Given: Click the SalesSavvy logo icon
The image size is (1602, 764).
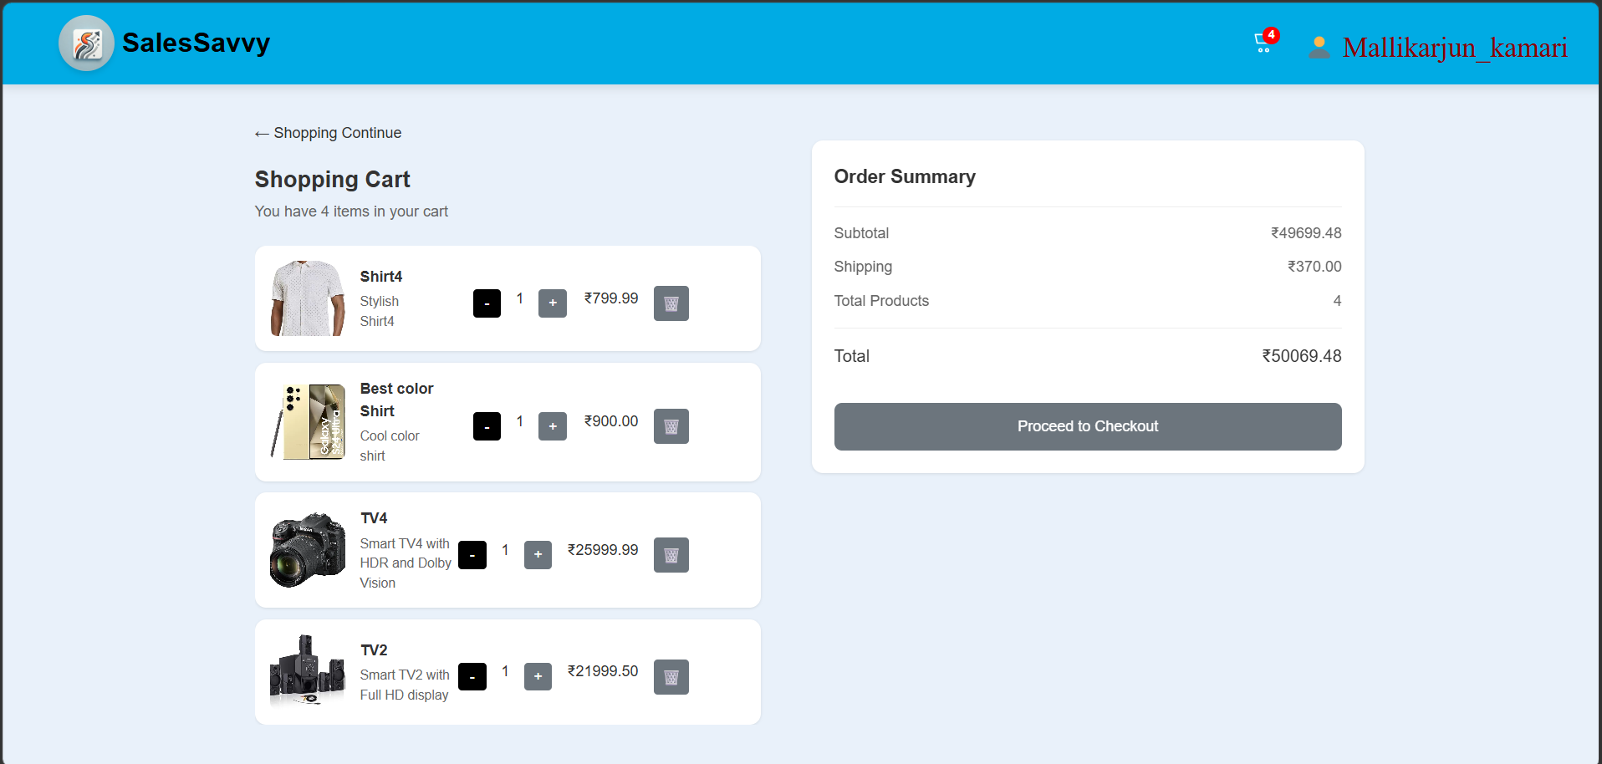Looking at the screenshot, I should click(x=86, y=43).
